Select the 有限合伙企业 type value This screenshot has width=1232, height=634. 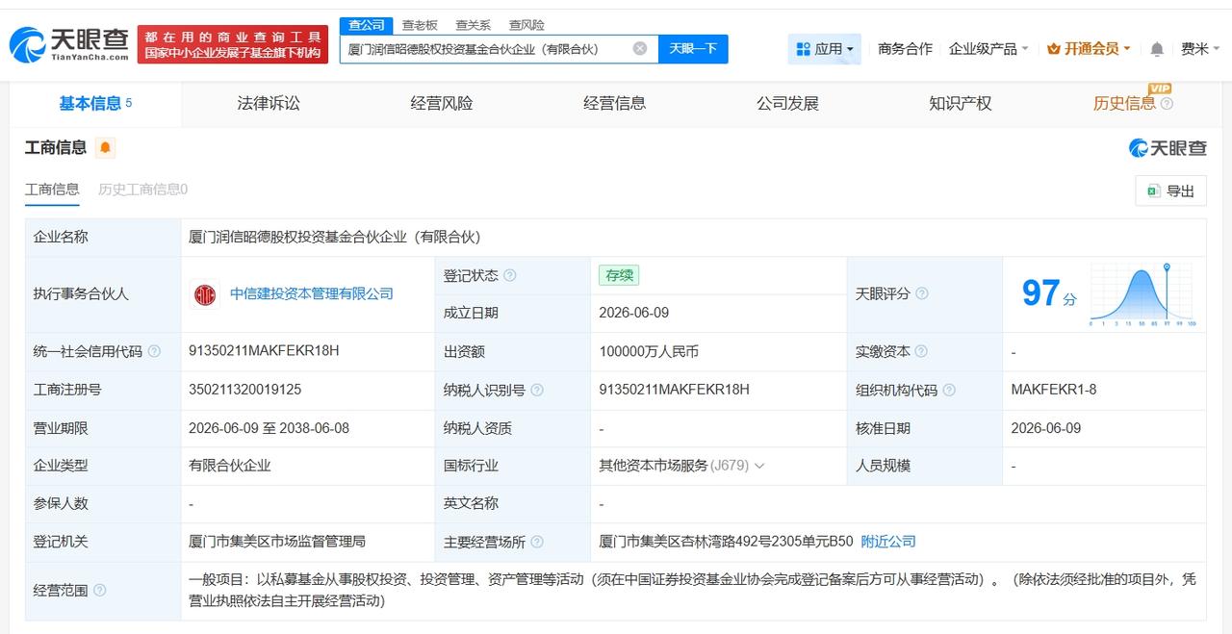tap(230, 466)
